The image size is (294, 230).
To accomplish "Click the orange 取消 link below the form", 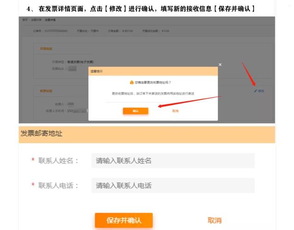I will pos(215,220).
